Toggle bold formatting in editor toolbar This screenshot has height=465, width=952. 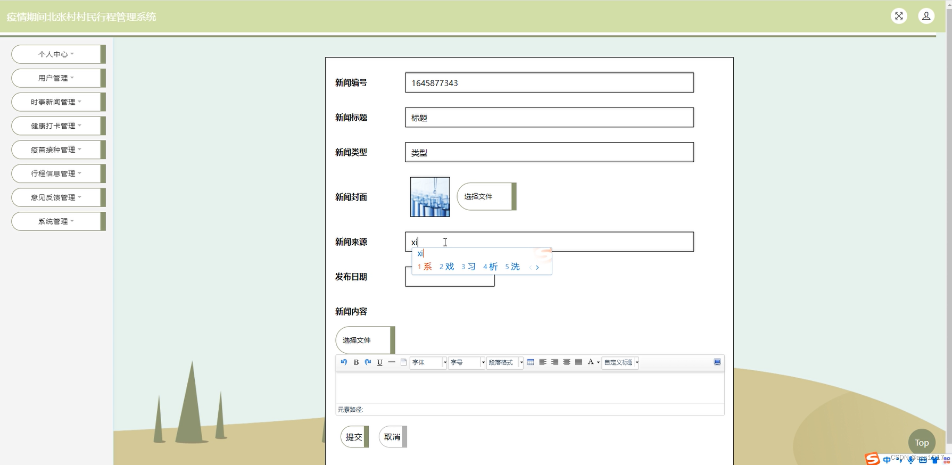coord(356,362)
